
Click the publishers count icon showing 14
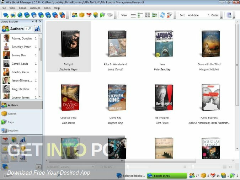[213, 176]
